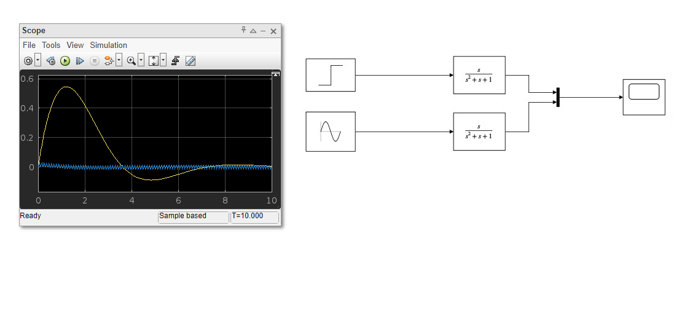Open the Cursor Measurements ruler icon
This screenshot has height=319, width=676.
coord(190,61)
